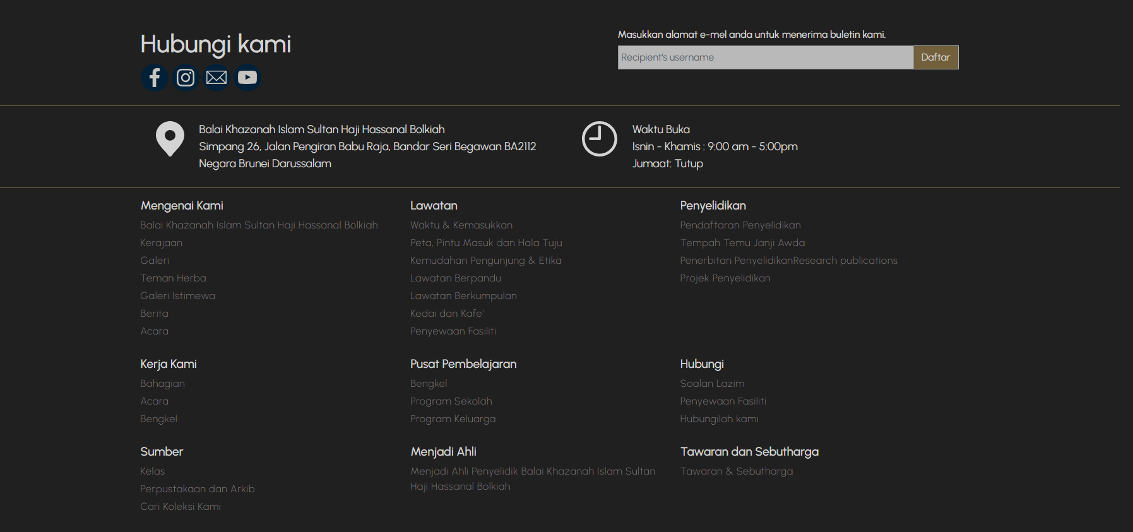1133x532 pixels.
Task: Click the clock icon beside Waktu Buka
Action: (599, 138)
